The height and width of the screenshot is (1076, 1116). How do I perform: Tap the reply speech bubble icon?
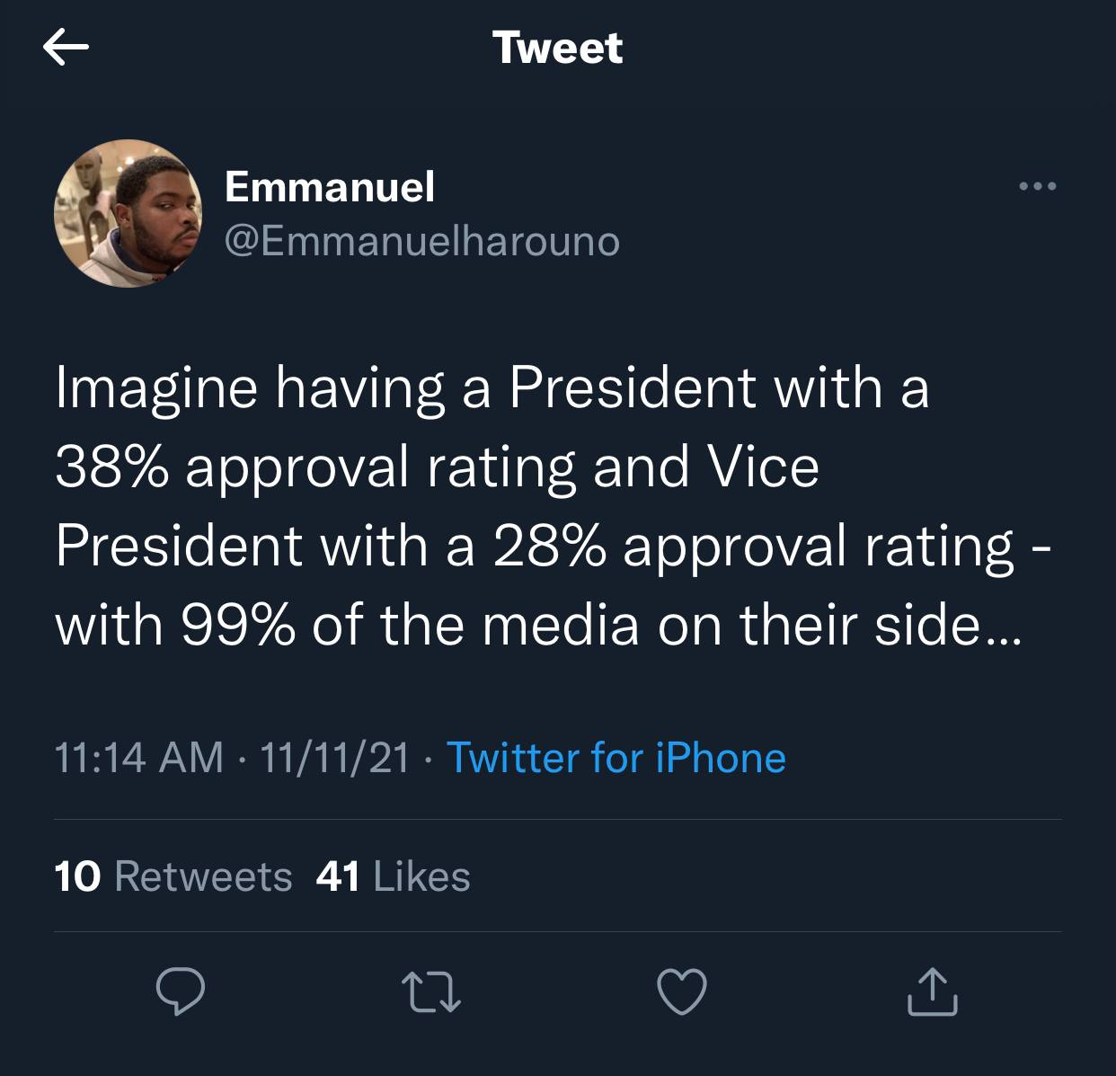(x=181, y=992)
